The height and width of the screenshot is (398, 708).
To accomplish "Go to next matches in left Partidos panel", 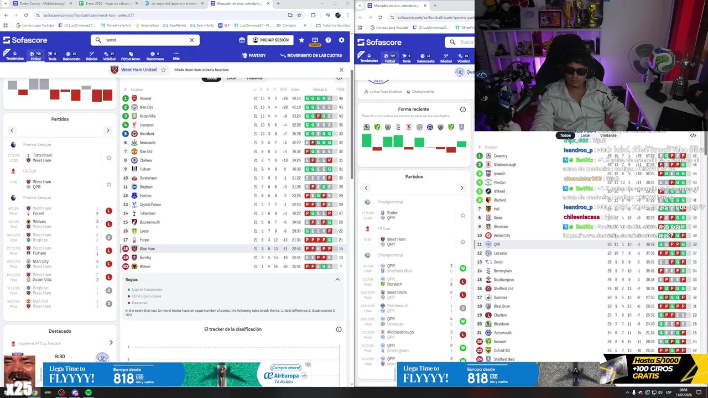I will coord(108,130).
